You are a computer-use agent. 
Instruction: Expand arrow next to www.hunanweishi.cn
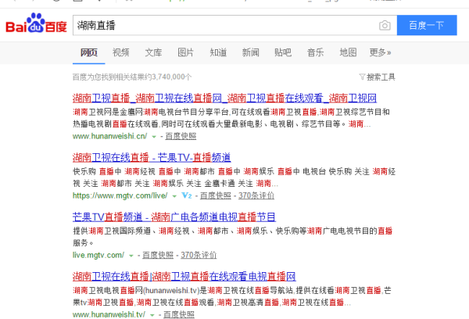point(154,137)
